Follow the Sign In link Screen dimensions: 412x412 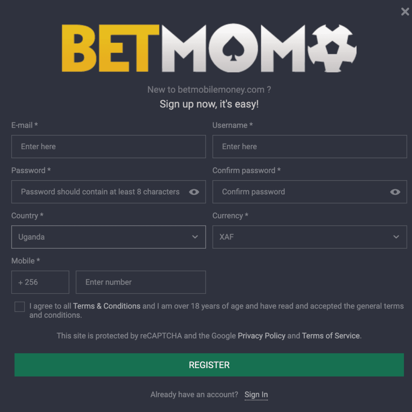point(256,395)
